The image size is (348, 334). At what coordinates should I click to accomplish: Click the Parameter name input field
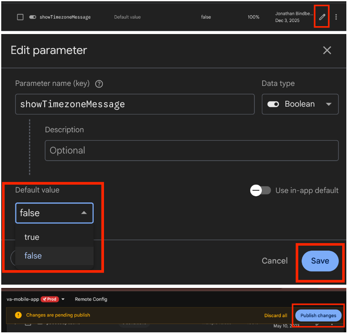click(135, 104)
